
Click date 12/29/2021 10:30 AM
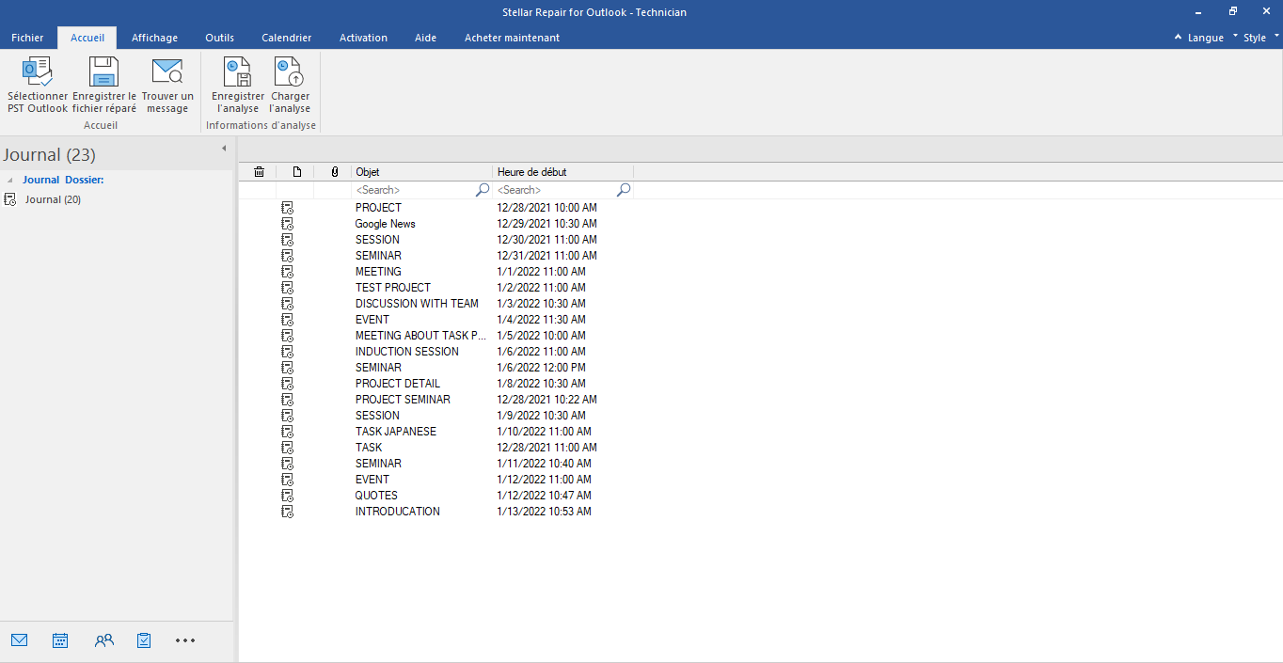tap(546, 224)
